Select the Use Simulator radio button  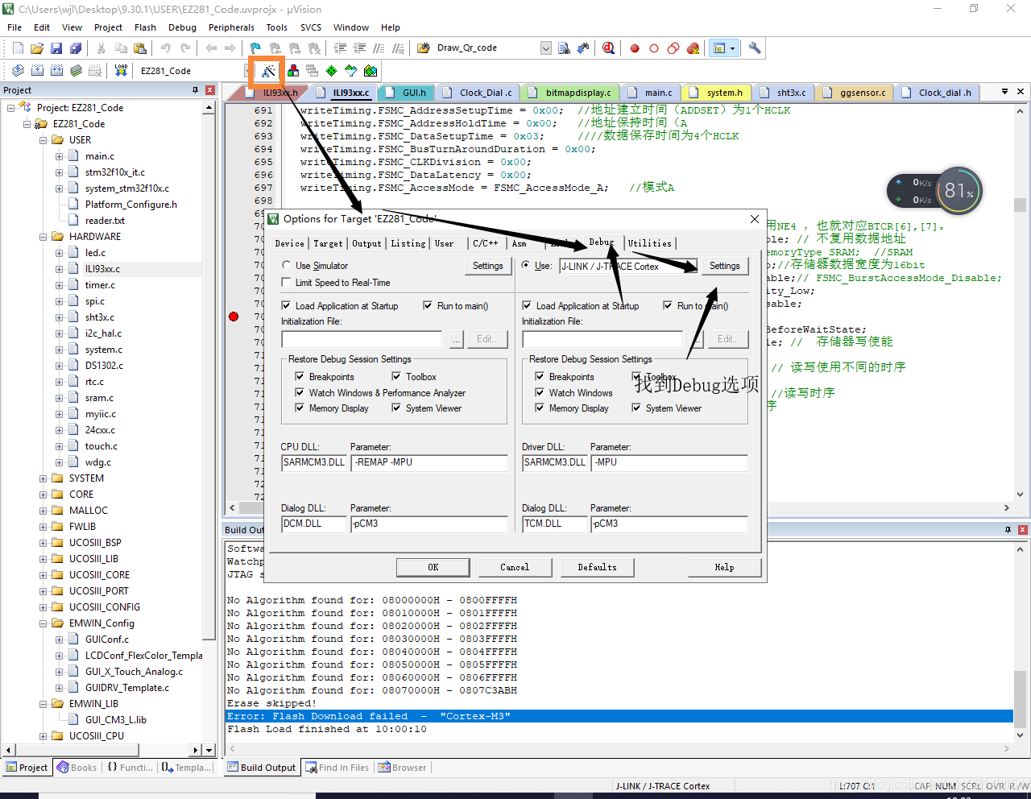click(287, 265)
